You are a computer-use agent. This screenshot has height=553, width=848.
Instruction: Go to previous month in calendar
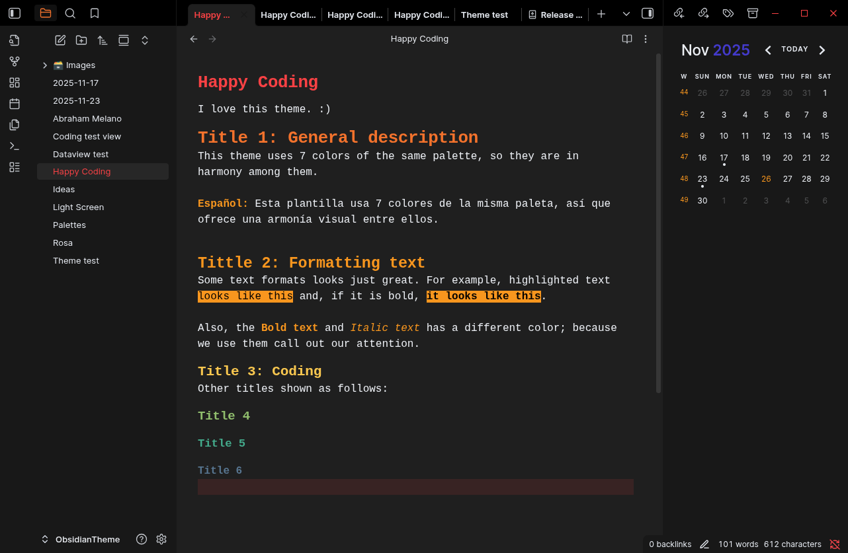768,50
